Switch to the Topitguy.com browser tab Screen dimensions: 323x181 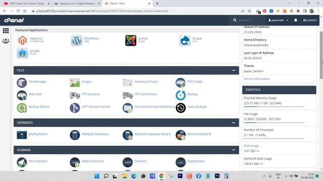[x=77, y=4]
